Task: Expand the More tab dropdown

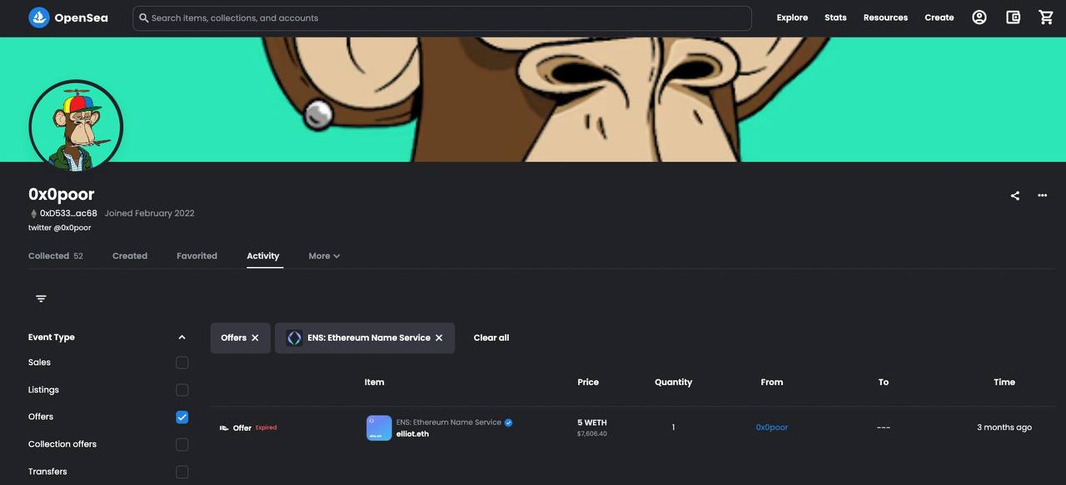Action: (324, 256)
